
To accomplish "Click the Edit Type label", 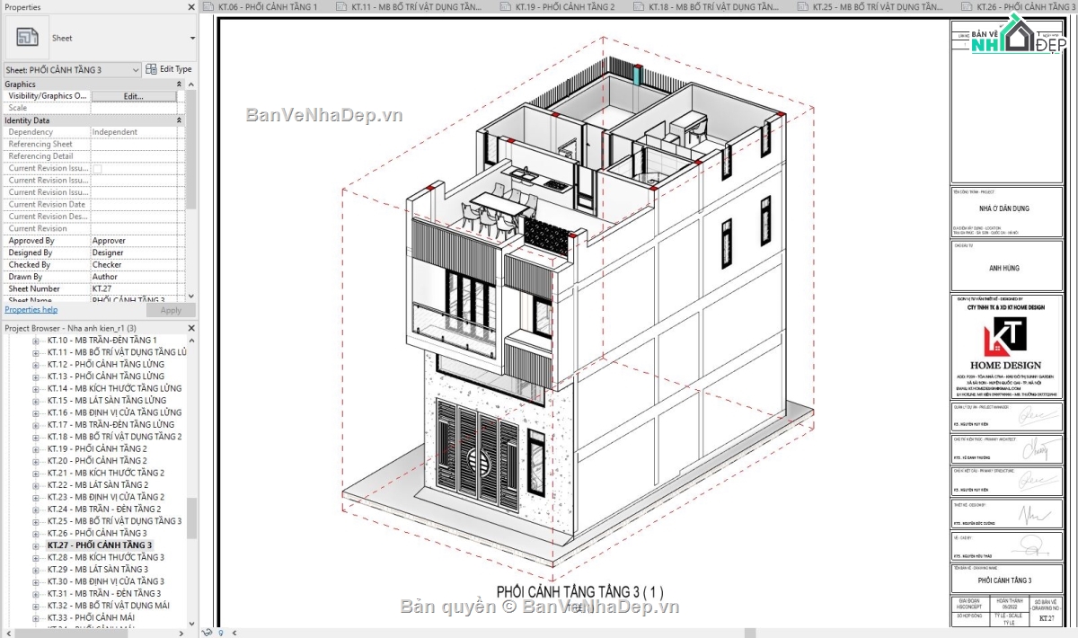I will [176, 69].
